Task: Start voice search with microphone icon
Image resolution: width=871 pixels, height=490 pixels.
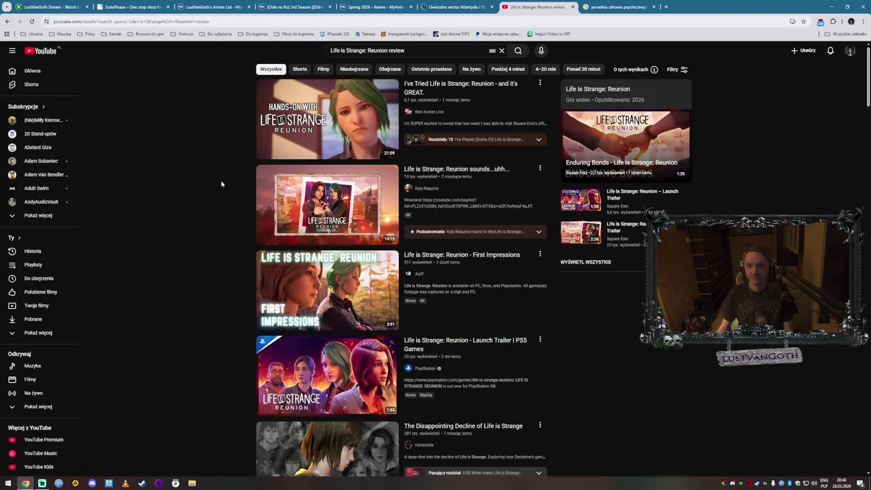Action: (x=541, y=50)
